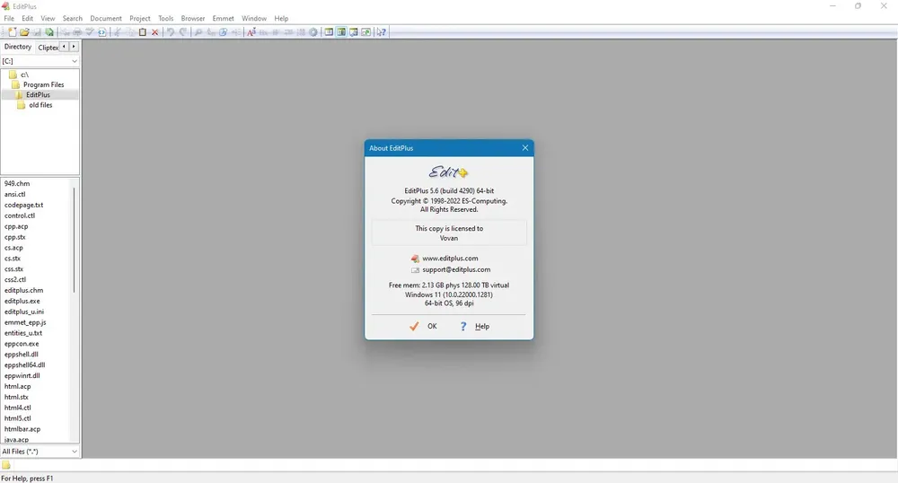Click the Open file folder icon
898x483 pixels.
24,32
